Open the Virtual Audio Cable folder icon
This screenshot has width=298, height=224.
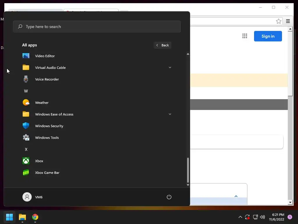[26, 67]
